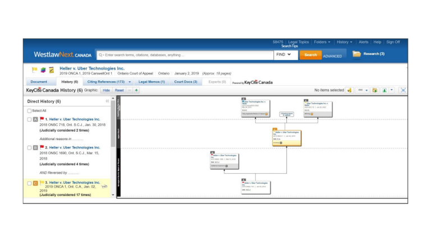Open the Citing References tab dropdown arrow
This screenshot has height=242, width=431.
click(130, 82)
